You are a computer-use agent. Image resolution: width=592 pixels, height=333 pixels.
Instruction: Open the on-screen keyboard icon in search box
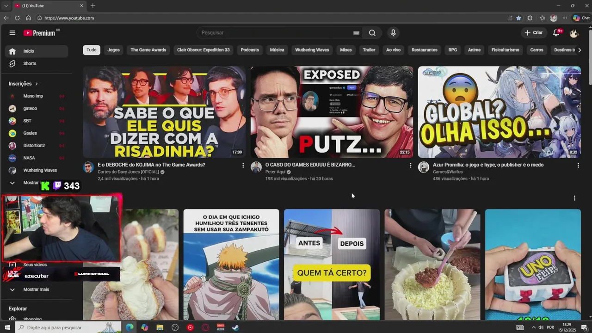[x=356, y=33]
